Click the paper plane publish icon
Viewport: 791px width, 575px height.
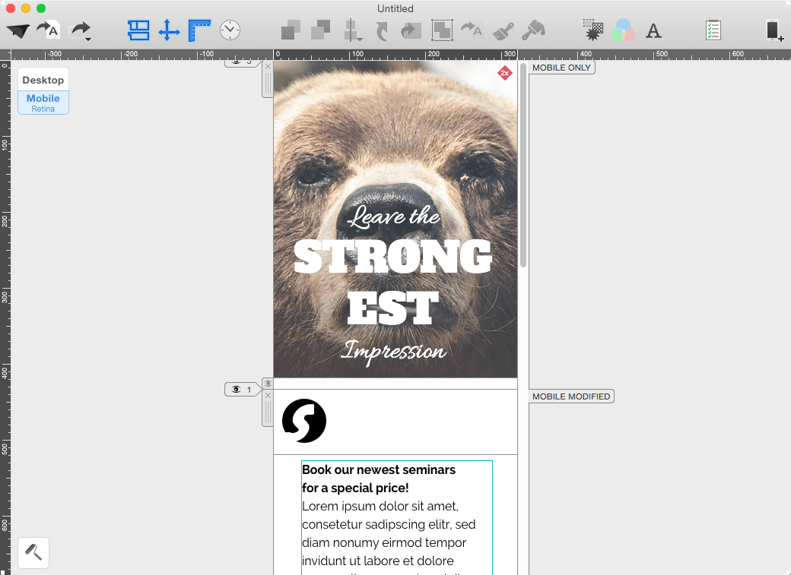[x=18, y=30]
